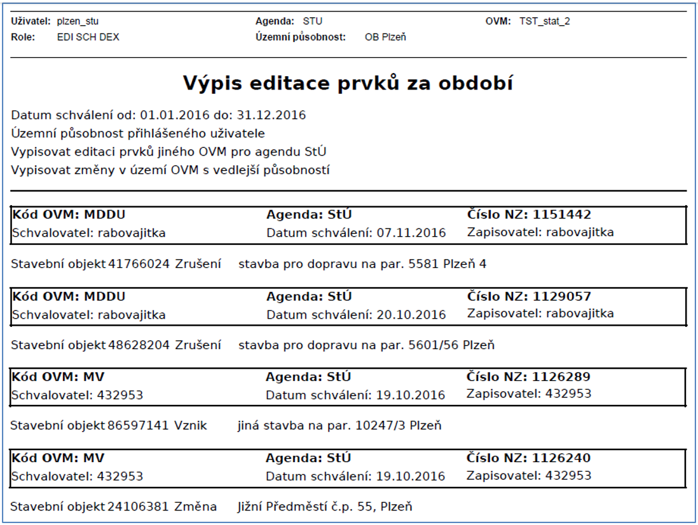Click the approval date range line for 2016

click(x=158, y=116)
